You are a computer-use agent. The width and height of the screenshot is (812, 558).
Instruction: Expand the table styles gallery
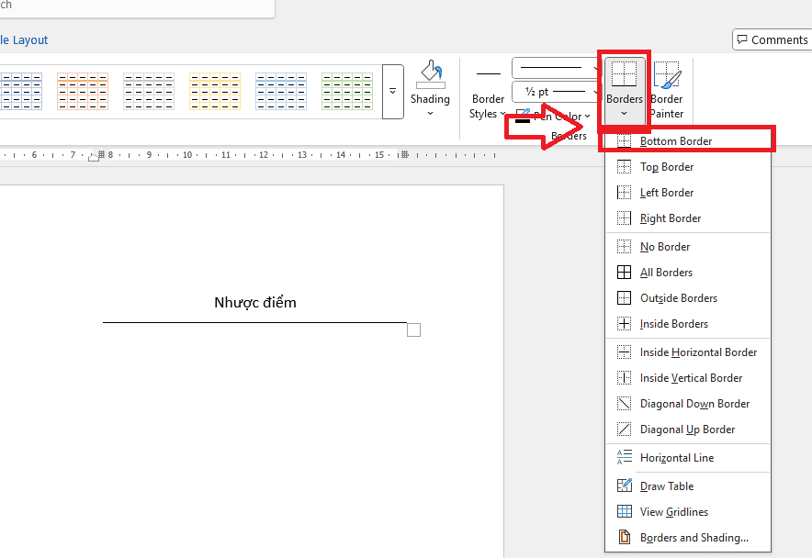(393, 92)
